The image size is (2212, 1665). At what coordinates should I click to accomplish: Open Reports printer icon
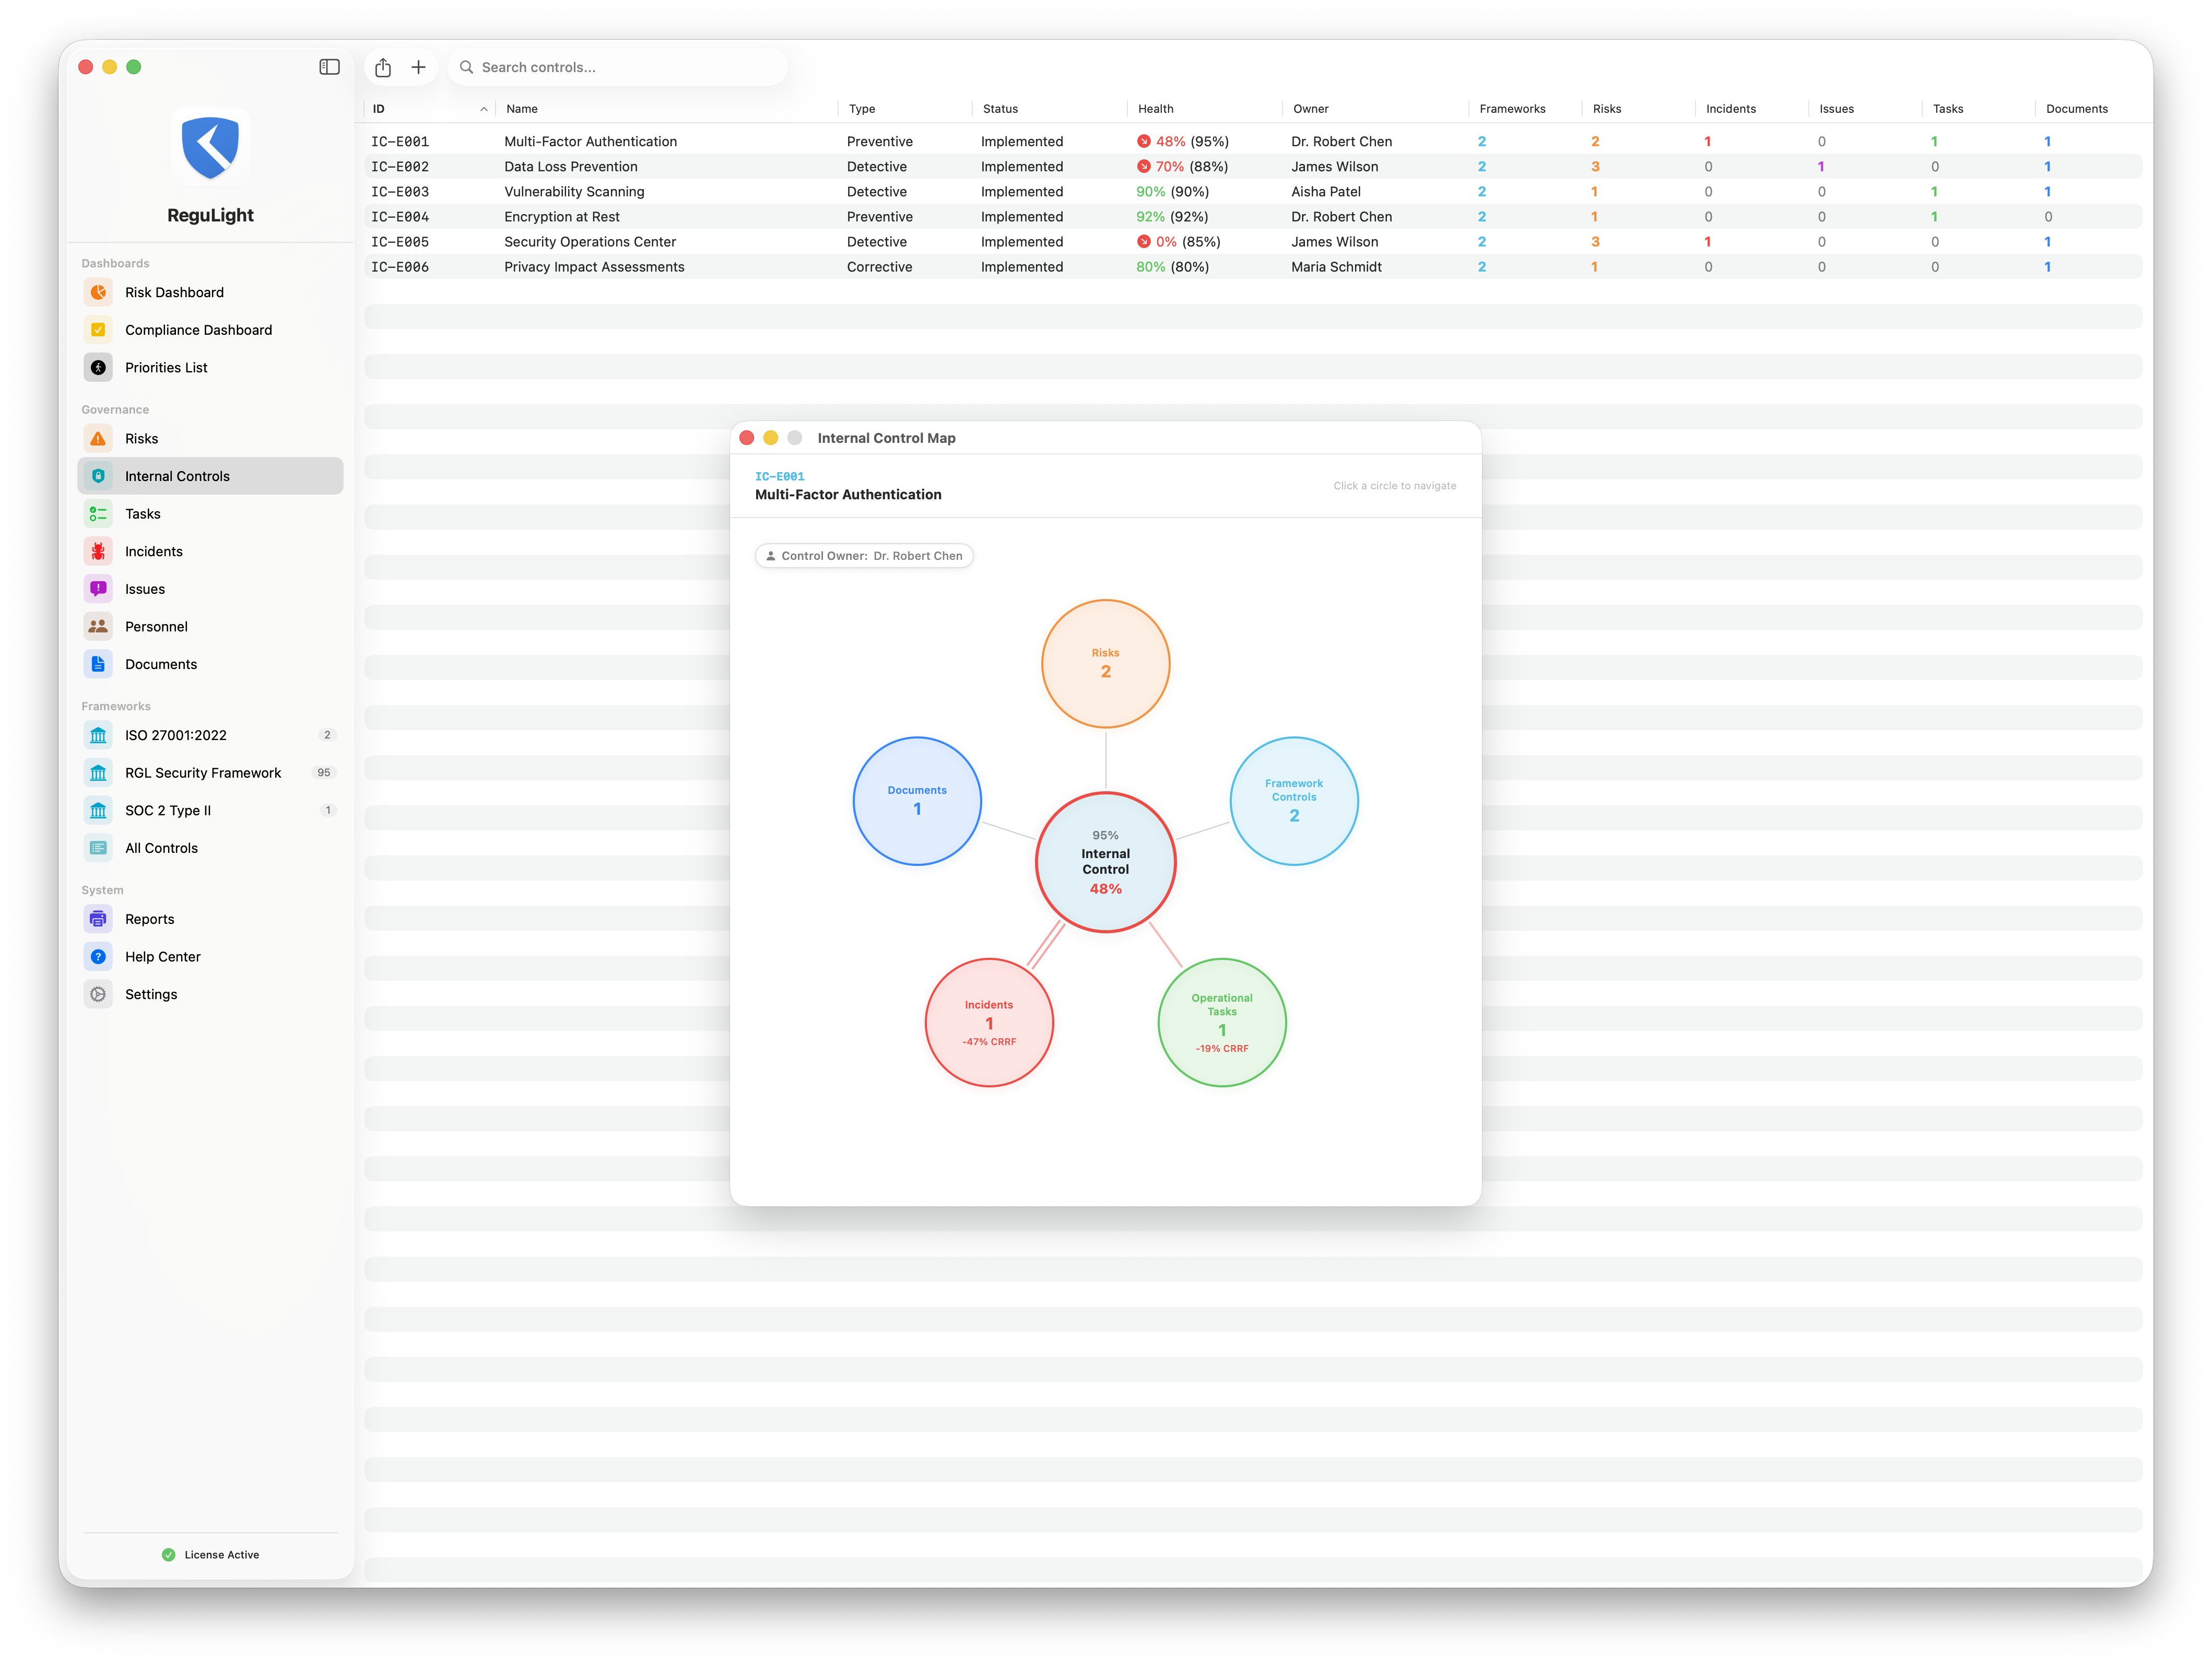coord(98,919)
